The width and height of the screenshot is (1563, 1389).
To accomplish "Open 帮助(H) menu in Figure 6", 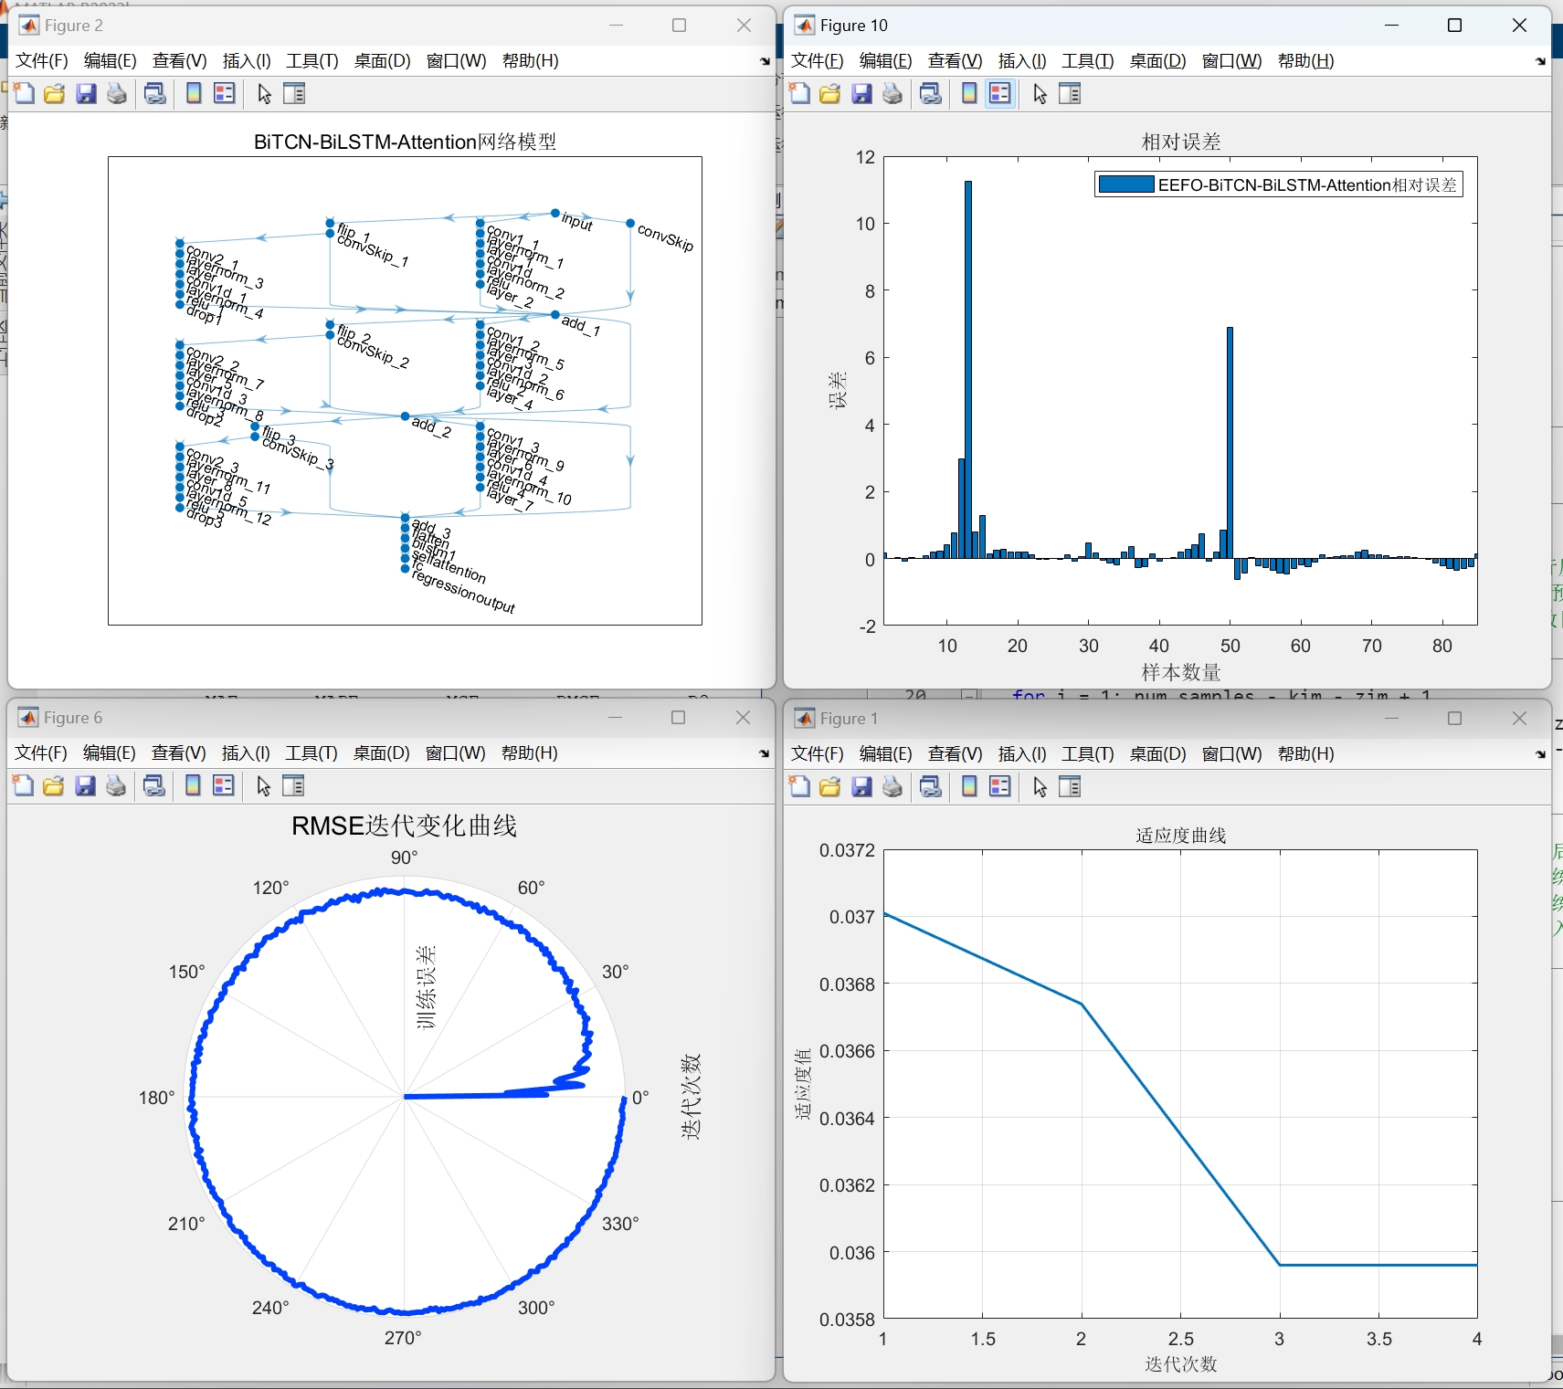I will click(x=530, y=753).
